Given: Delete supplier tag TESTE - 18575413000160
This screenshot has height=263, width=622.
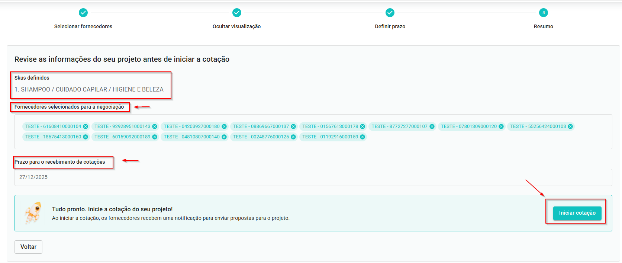Looking at the screenshot, I should pyautogui.click(x=86, y=137).
